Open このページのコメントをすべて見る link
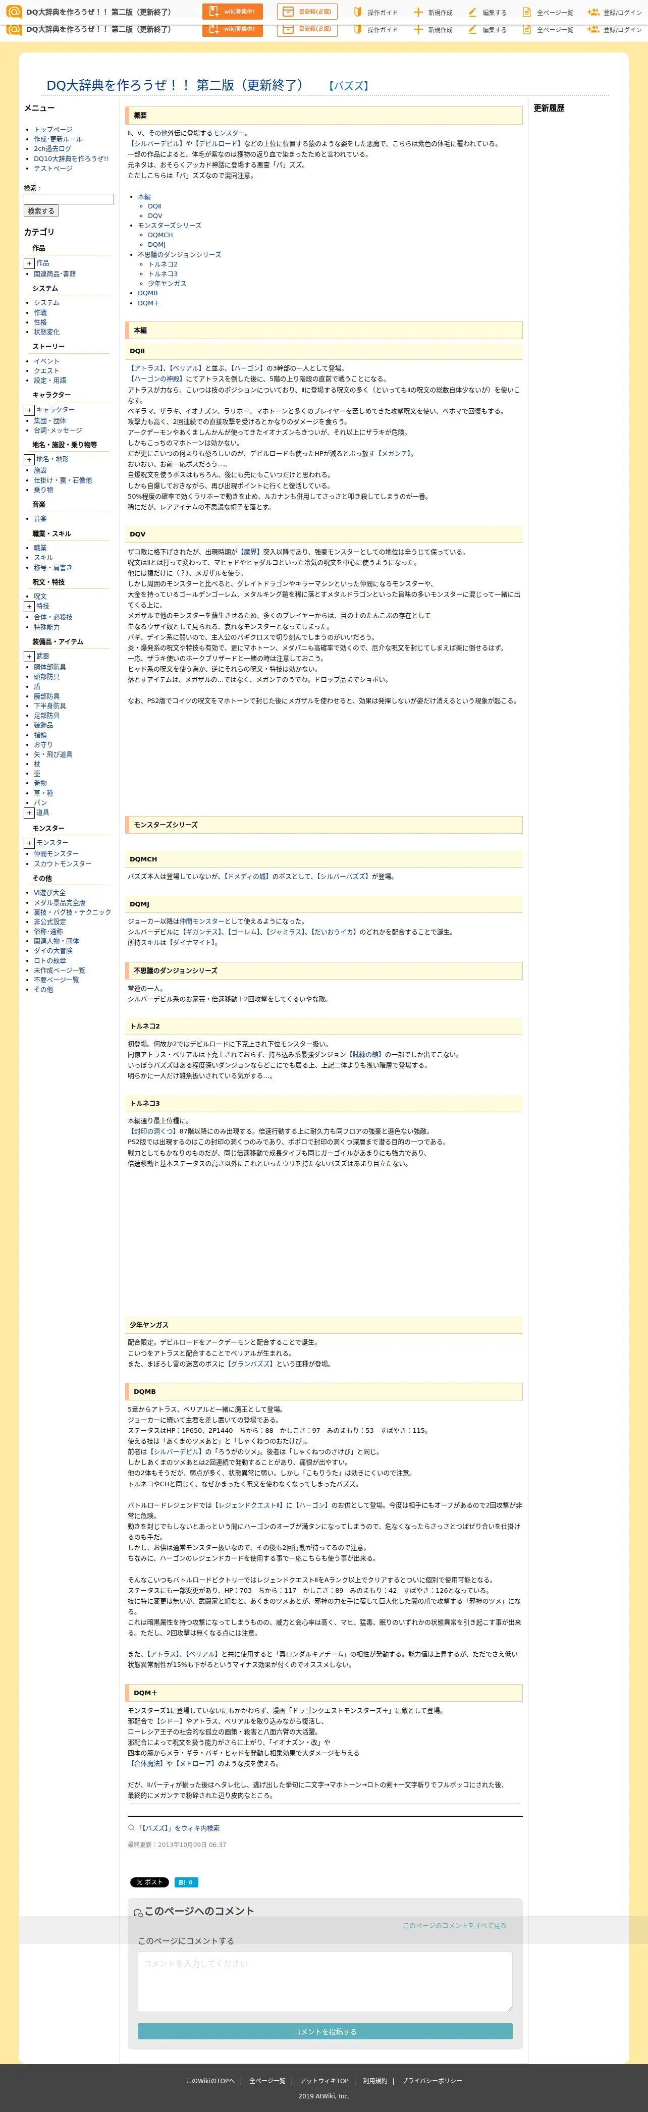This screenshot has height=2112, width=648. tap(454, 1926)
